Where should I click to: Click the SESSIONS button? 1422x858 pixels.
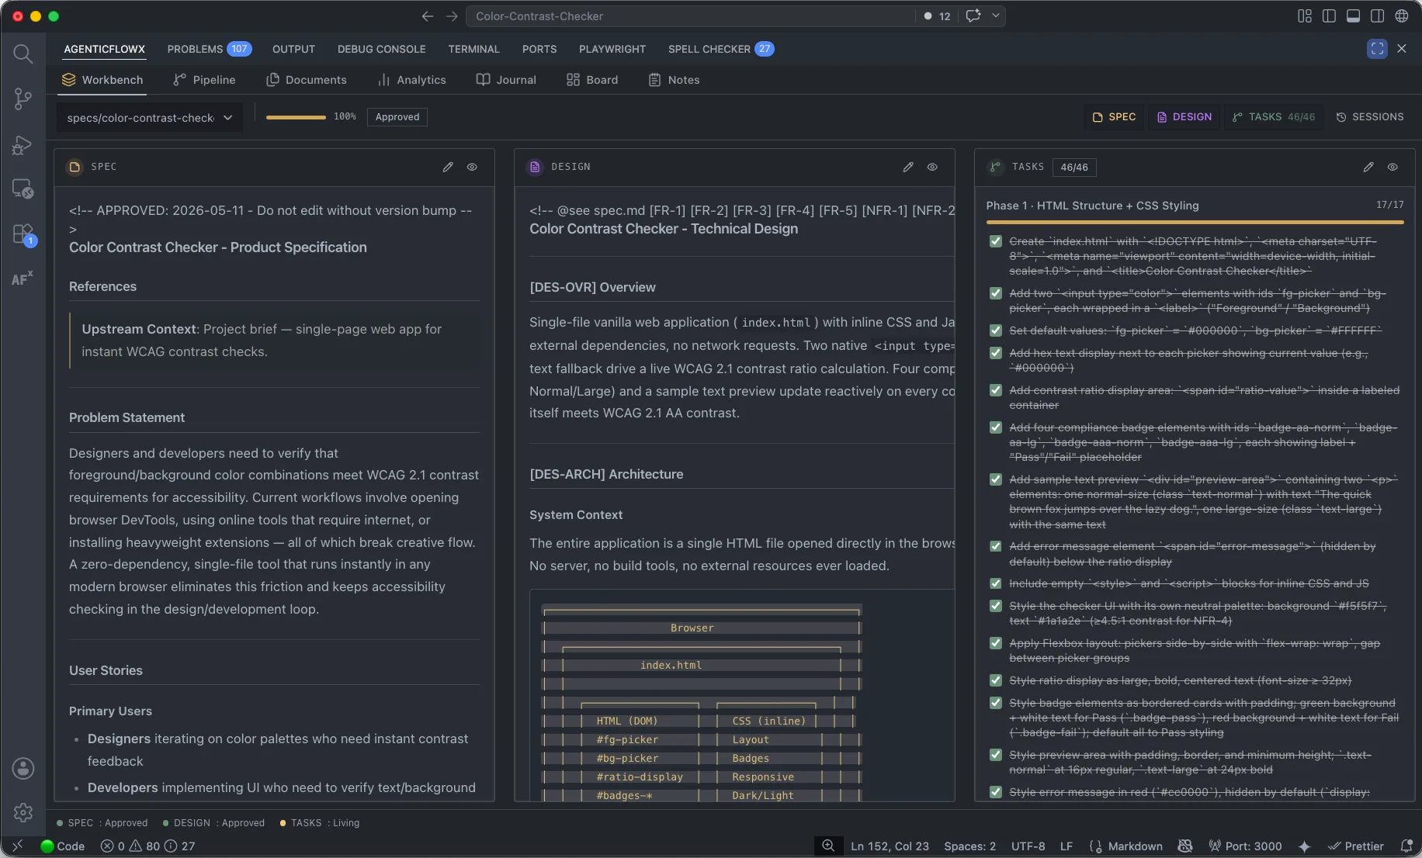pos(1370,117)
